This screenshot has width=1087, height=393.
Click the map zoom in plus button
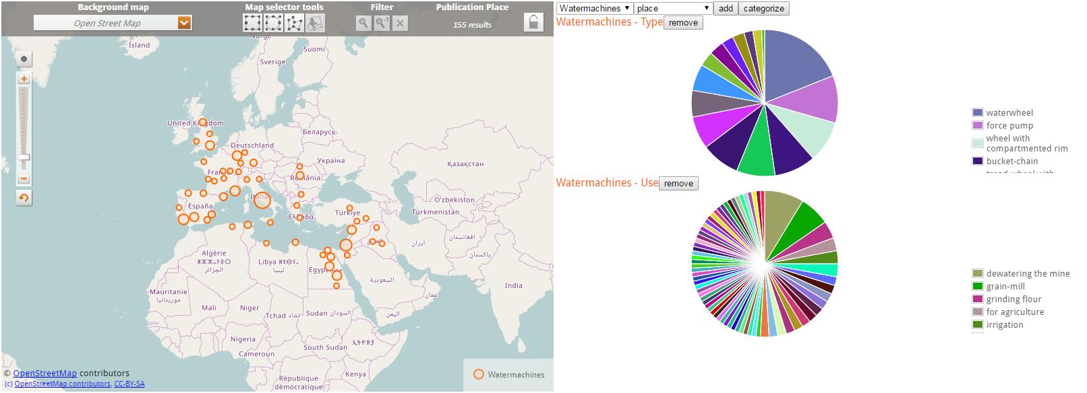pyautogui.click(x=24, y=79)
